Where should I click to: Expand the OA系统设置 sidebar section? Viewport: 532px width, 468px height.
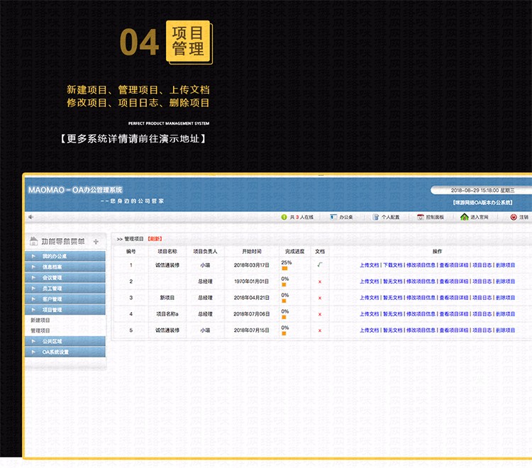(65, 352)
